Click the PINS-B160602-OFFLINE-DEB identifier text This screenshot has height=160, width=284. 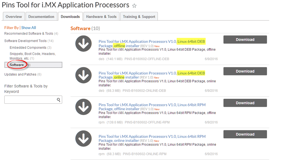click(x=147, y=59)
